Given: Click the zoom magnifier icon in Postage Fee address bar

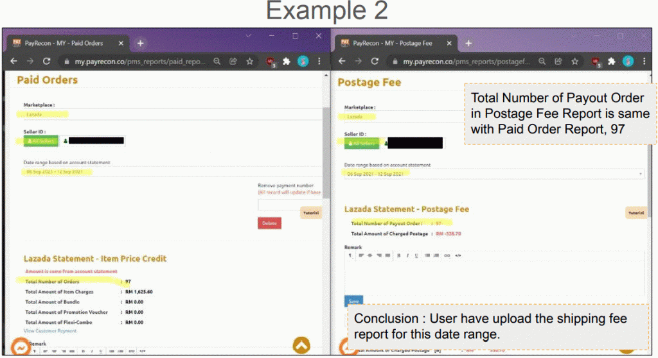Looking at the screenshot, I should pos(542,61).
